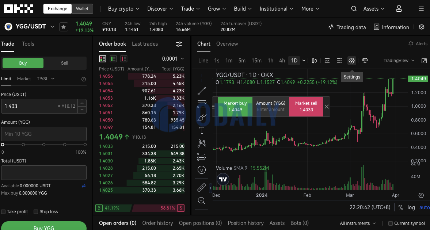This screenshot has height=230, width=430.
Task: Switch to the chart Overview tab
Action: (x=227, y=44)
